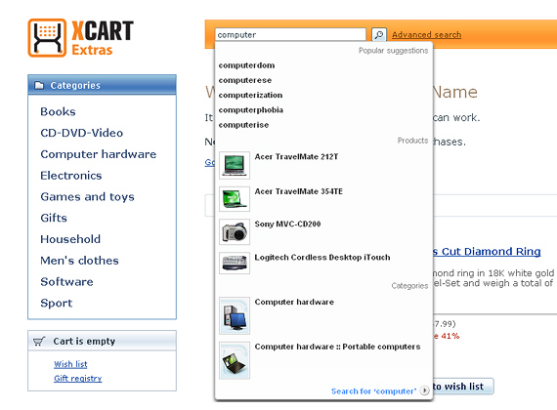557x410 pixels.
Task: Click the XCART Extras logo
Action: pyautogui.click(x=81, y=38)
